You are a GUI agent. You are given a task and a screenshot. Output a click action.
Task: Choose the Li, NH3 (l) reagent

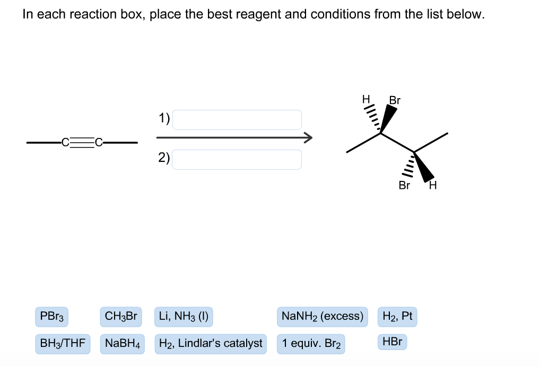183,317
